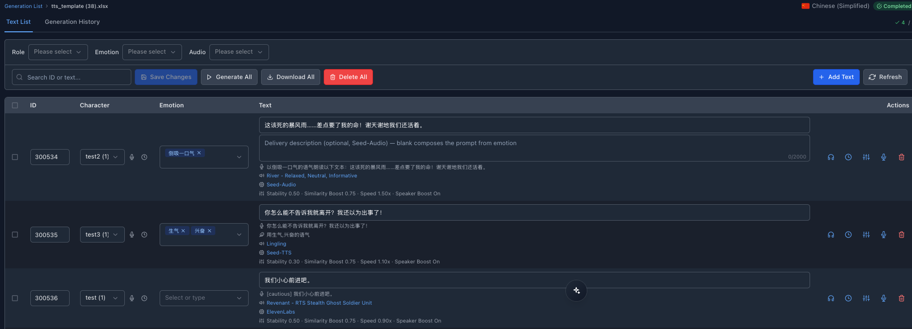Image resolution: width=912 pixels, height=329 pixels.
Task: Expand emotion selector for row 300535
Action: click(239, 235)
